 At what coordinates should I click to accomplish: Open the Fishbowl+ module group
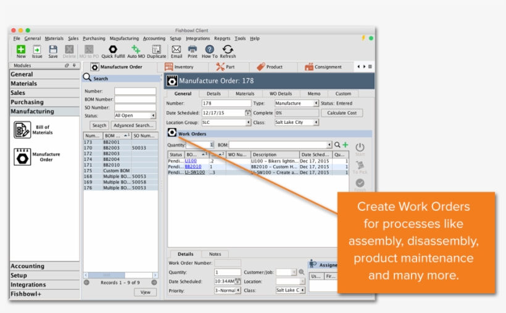(x=44, y=294)
